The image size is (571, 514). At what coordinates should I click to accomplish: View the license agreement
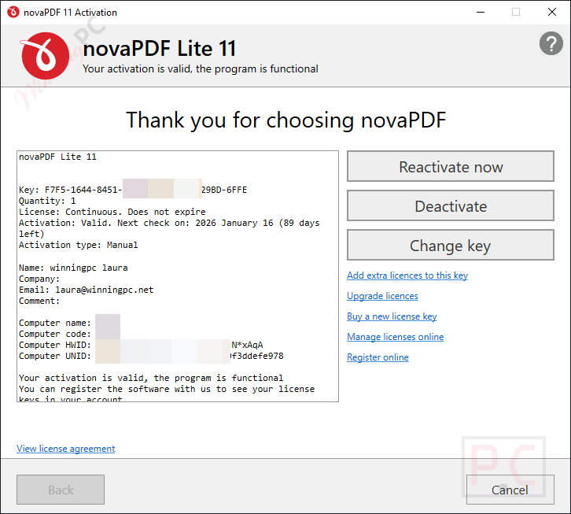[65, 449]
